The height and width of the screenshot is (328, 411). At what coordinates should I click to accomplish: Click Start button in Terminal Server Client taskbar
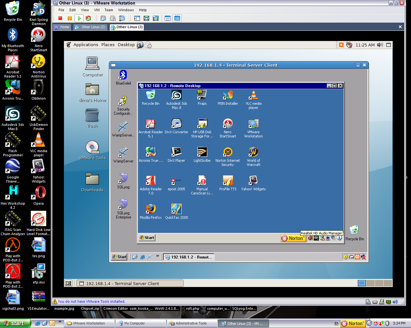(x=119, y=257)
